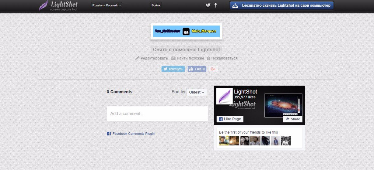
Task: Click the Like Page button
Action: click(x=230, y=119)
